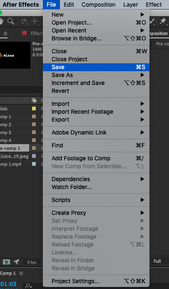
Task: Select the Puppet Pin tool
Action: point(163,21)
